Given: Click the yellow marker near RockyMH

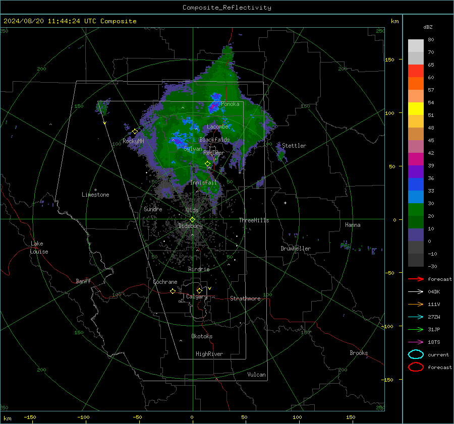Looking at the screenshot, I should [135, 132].
